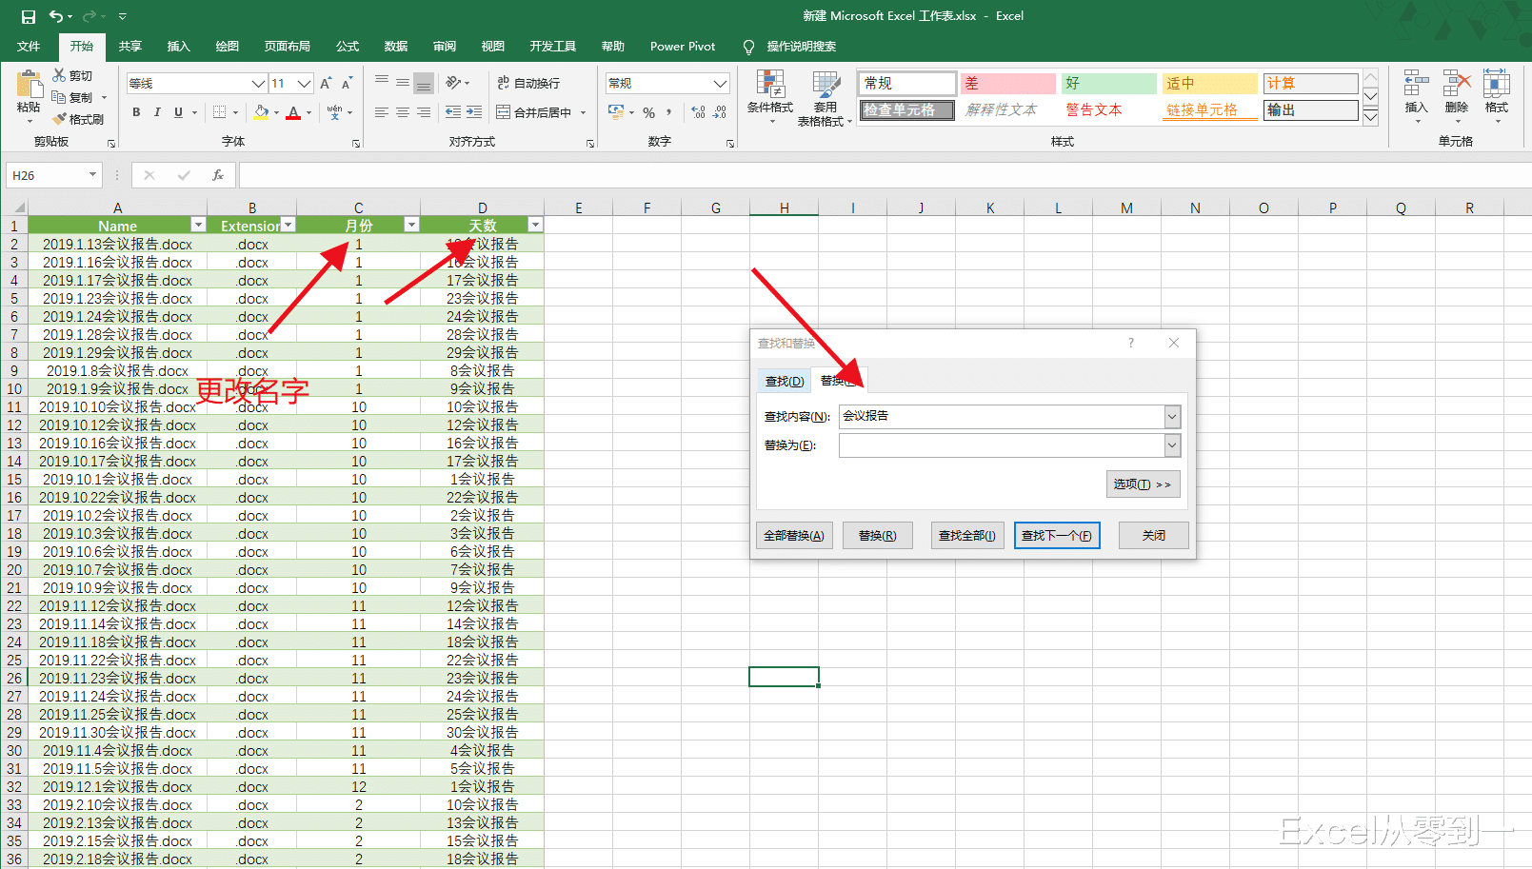1532x869 pixels.
Task: Toggle Italic formatting
Action: [157, 112]
